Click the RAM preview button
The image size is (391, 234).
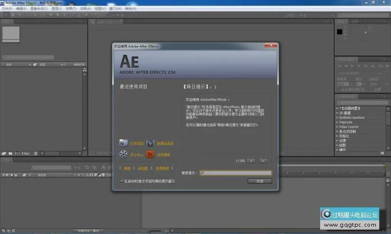click(387, 66)
